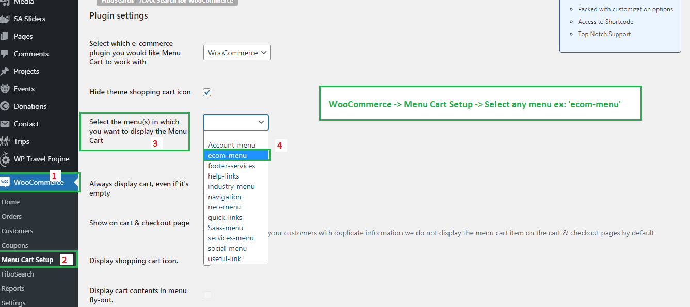Viewport: 690px width, 307px height.
Task: Collapse the menu selection dropdown
Action: point(236,122)
